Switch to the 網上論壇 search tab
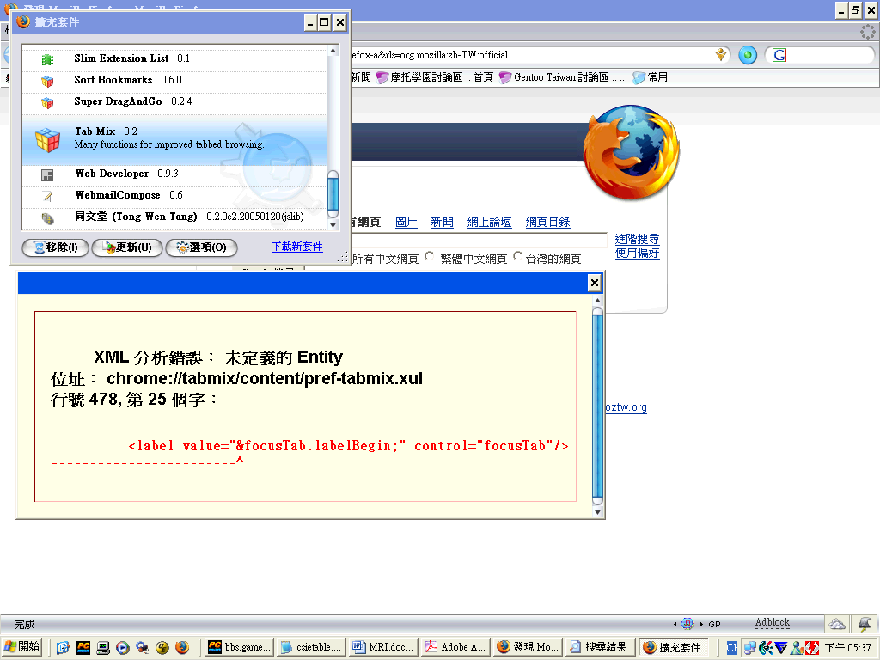Image resolution: width=880 pixels, height=660 pixels. click(489, 222)
